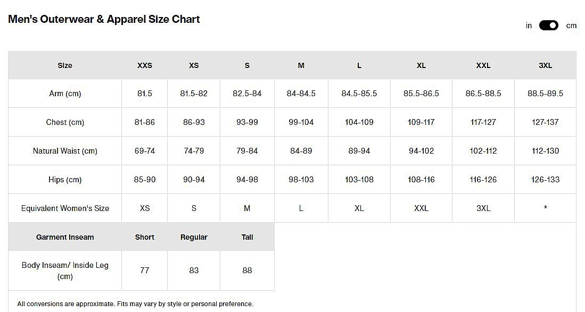585x312 pixels.
Task: Click the Equivalent Women's Size row label
Action: coord(65,208)
